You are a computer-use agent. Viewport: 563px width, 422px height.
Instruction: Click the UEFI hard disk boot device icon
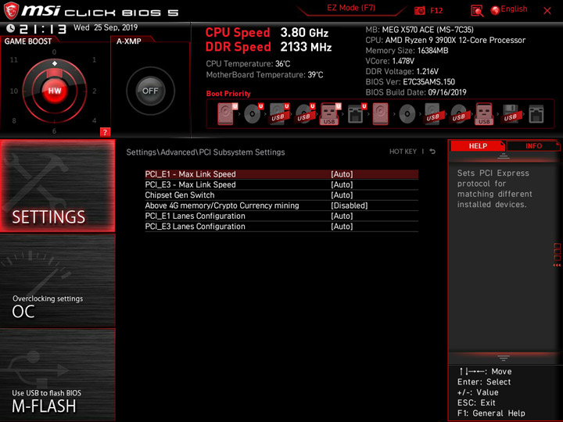[x=228, y=114]
